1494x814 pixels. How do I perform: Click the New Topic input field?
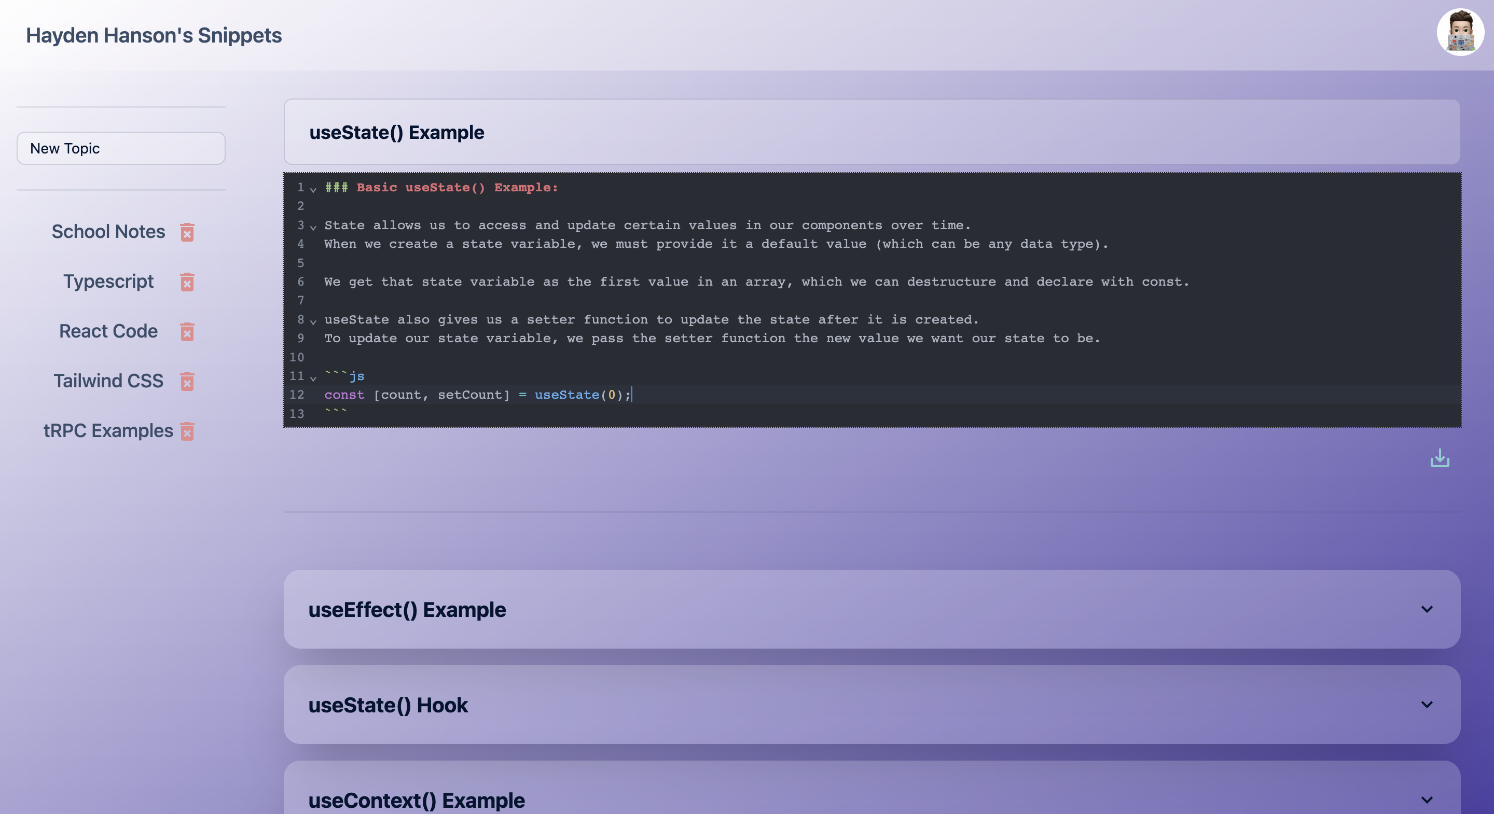[120, 147]
